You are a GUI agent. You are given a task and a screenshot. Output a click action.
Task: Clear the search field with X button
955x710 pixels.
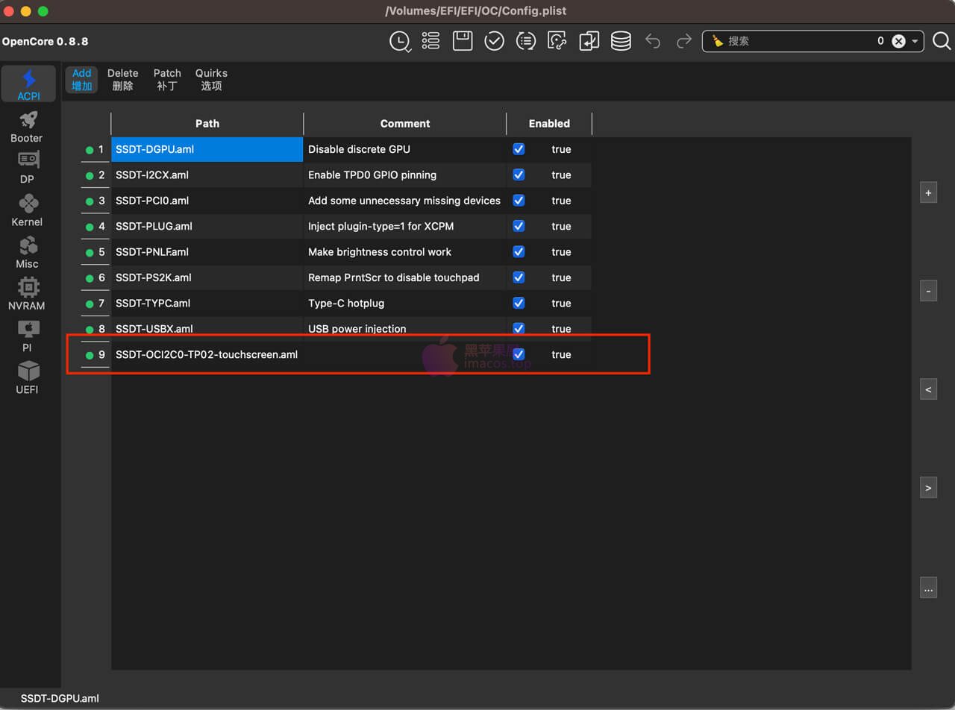898,41
